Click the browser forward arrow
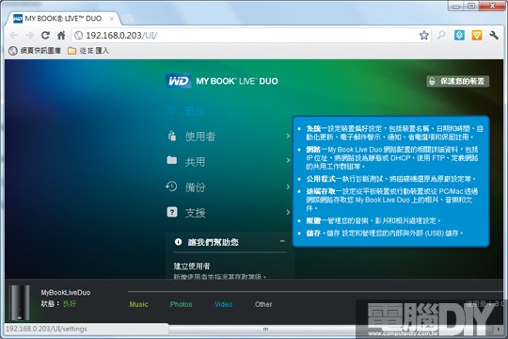508x339 pixels. coord(29,35)
